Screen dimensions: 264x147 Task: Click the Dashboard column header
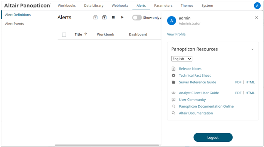point(138,34)
